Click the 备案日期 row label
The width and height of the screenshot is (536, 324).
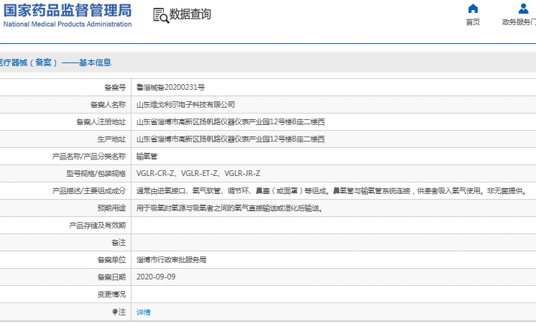point(111,277)
